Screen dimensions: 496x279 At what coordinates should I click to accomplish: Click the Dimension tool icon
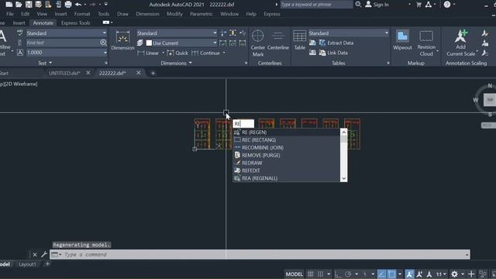[122, 40]
